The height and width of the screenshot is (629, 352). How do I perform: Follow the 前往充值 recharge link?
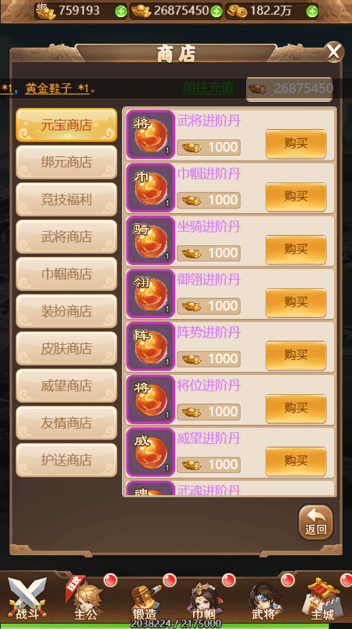pos(208,87)
